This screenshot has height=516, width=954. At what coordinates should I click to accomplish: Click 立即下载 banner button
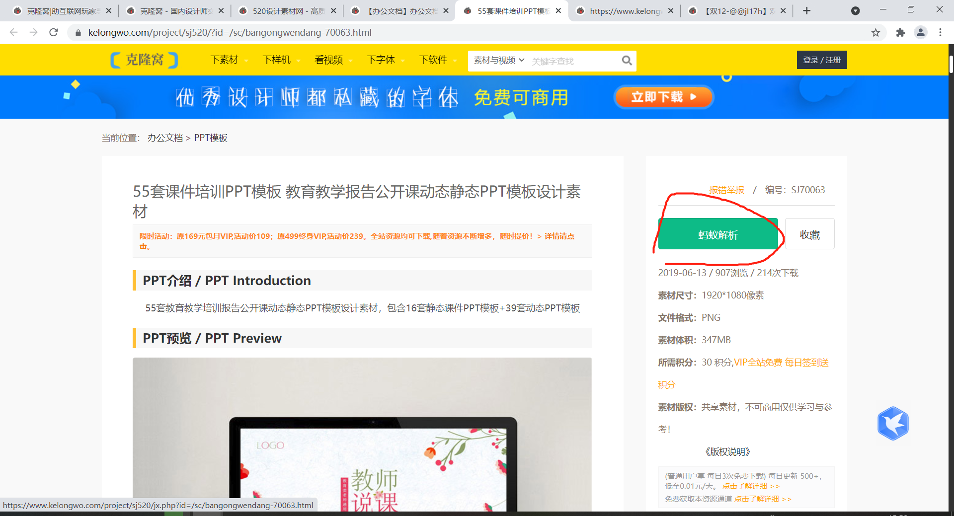click(664, 97)
